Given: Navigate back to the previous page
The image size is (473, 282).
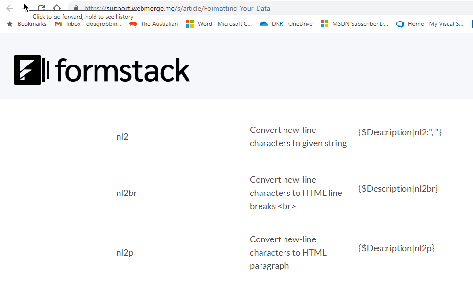Looking at the screenshot, I should coord(9,8).
